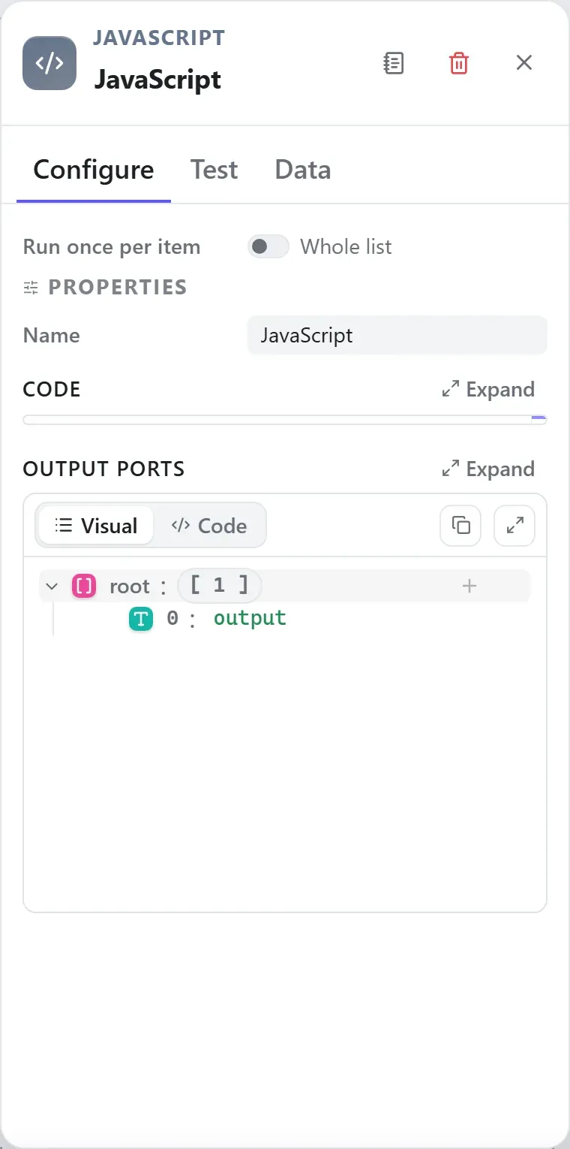The width and height of the screenshot is (570, 1149).
Task: Click the JavaScript title heading
Action: 157,80
